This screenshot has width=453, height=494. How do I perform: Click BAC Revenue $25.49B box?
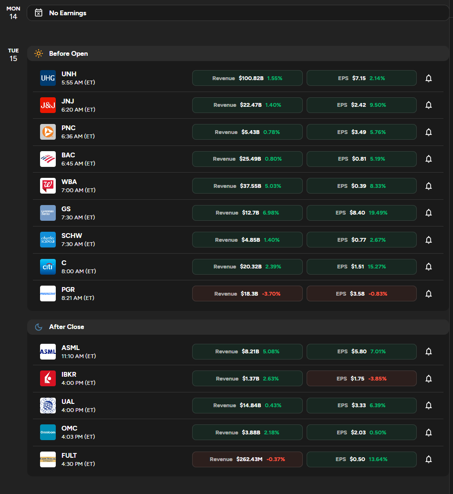click(x=247, y=159)
